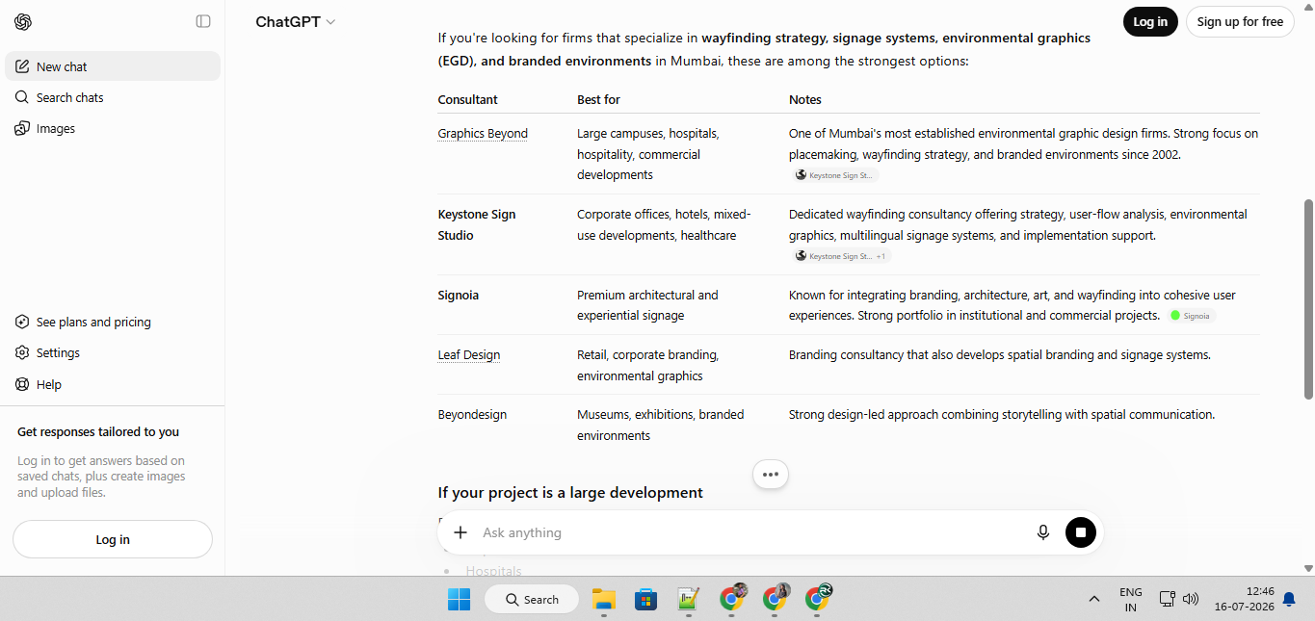The image size is (1315, 621).
Task: Open the Windows Start menu
Action: click(x=459, y=599)
